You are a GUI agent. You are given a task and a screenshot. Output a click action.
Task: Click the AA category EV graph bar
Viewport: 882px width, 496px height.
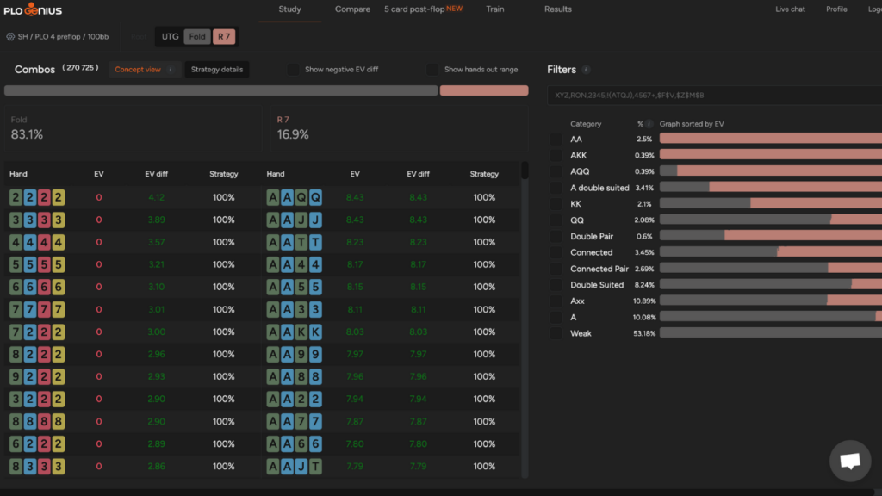click(771, 139)
